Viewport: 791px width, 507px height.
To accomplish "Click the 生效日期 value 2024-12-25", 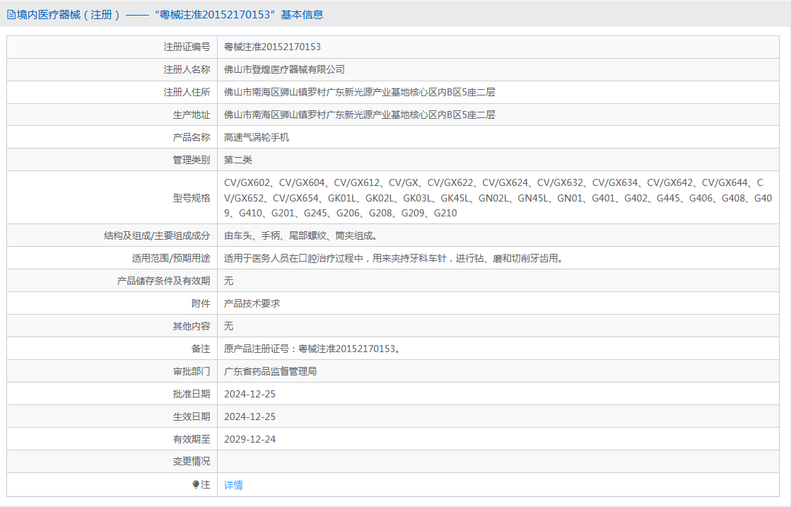I will 250,416.
